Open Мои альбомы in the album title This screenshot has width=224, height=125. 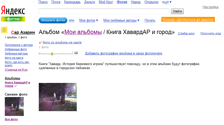click(x=83, y=32)
